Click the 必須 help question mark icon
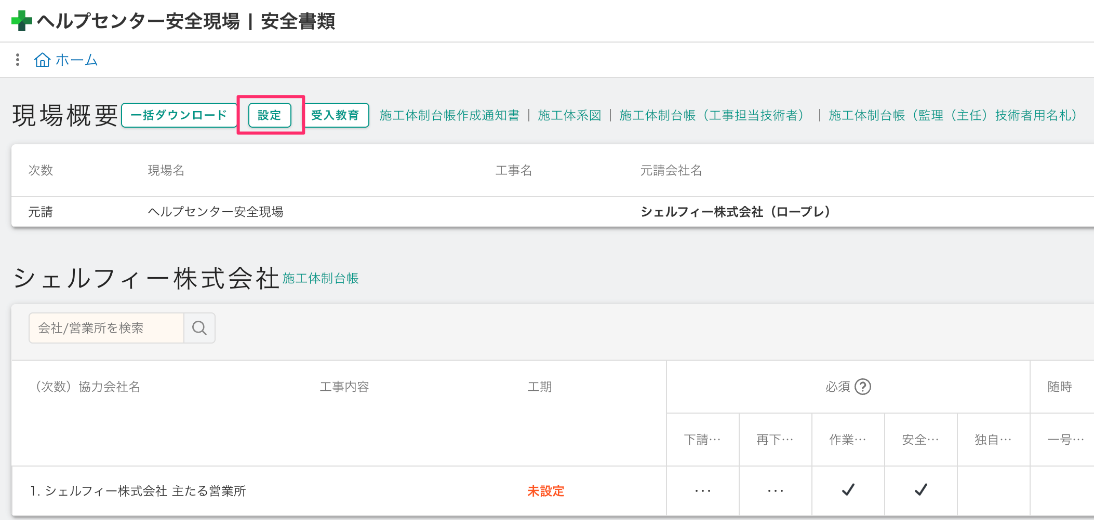1094x520 pixels. pyautogui.click(x=863, y=387)
